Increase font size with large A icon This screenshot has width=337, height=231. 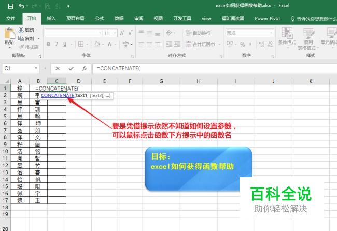[122, 33]
